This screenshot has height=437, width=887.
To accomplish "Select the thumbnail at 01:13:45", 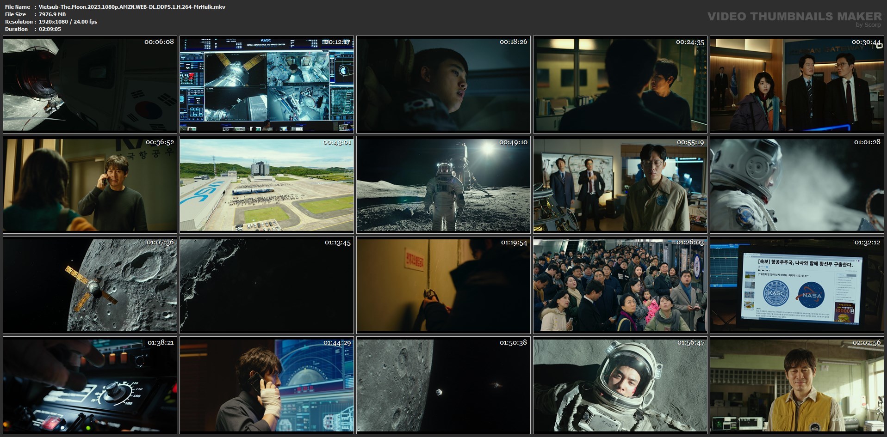I will click(x=267, y=285).
